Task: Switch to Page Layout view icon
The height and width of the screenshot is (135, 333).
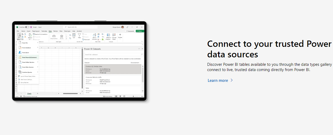Action: click(120, 96)
